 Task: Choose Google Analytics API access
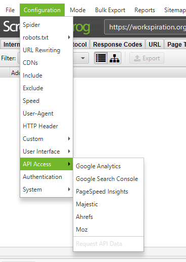108,166
